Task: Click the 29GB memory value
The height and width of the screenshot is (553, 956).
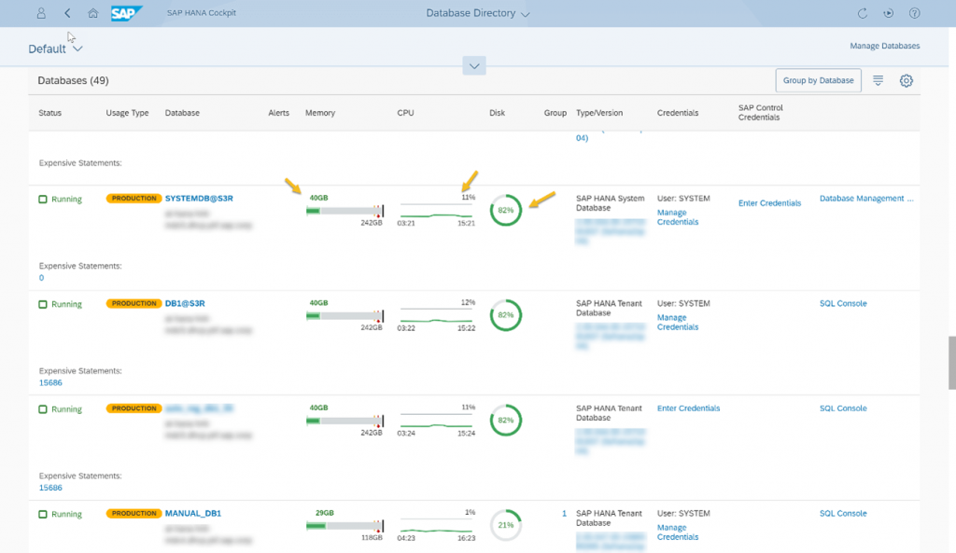Action: pyautogui.click(x=324, y=513)
